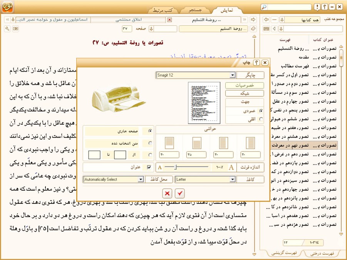Click the page number field showing ۳۷
The height and width of the screenshot is (260, 347).
[x=127, y=29]
